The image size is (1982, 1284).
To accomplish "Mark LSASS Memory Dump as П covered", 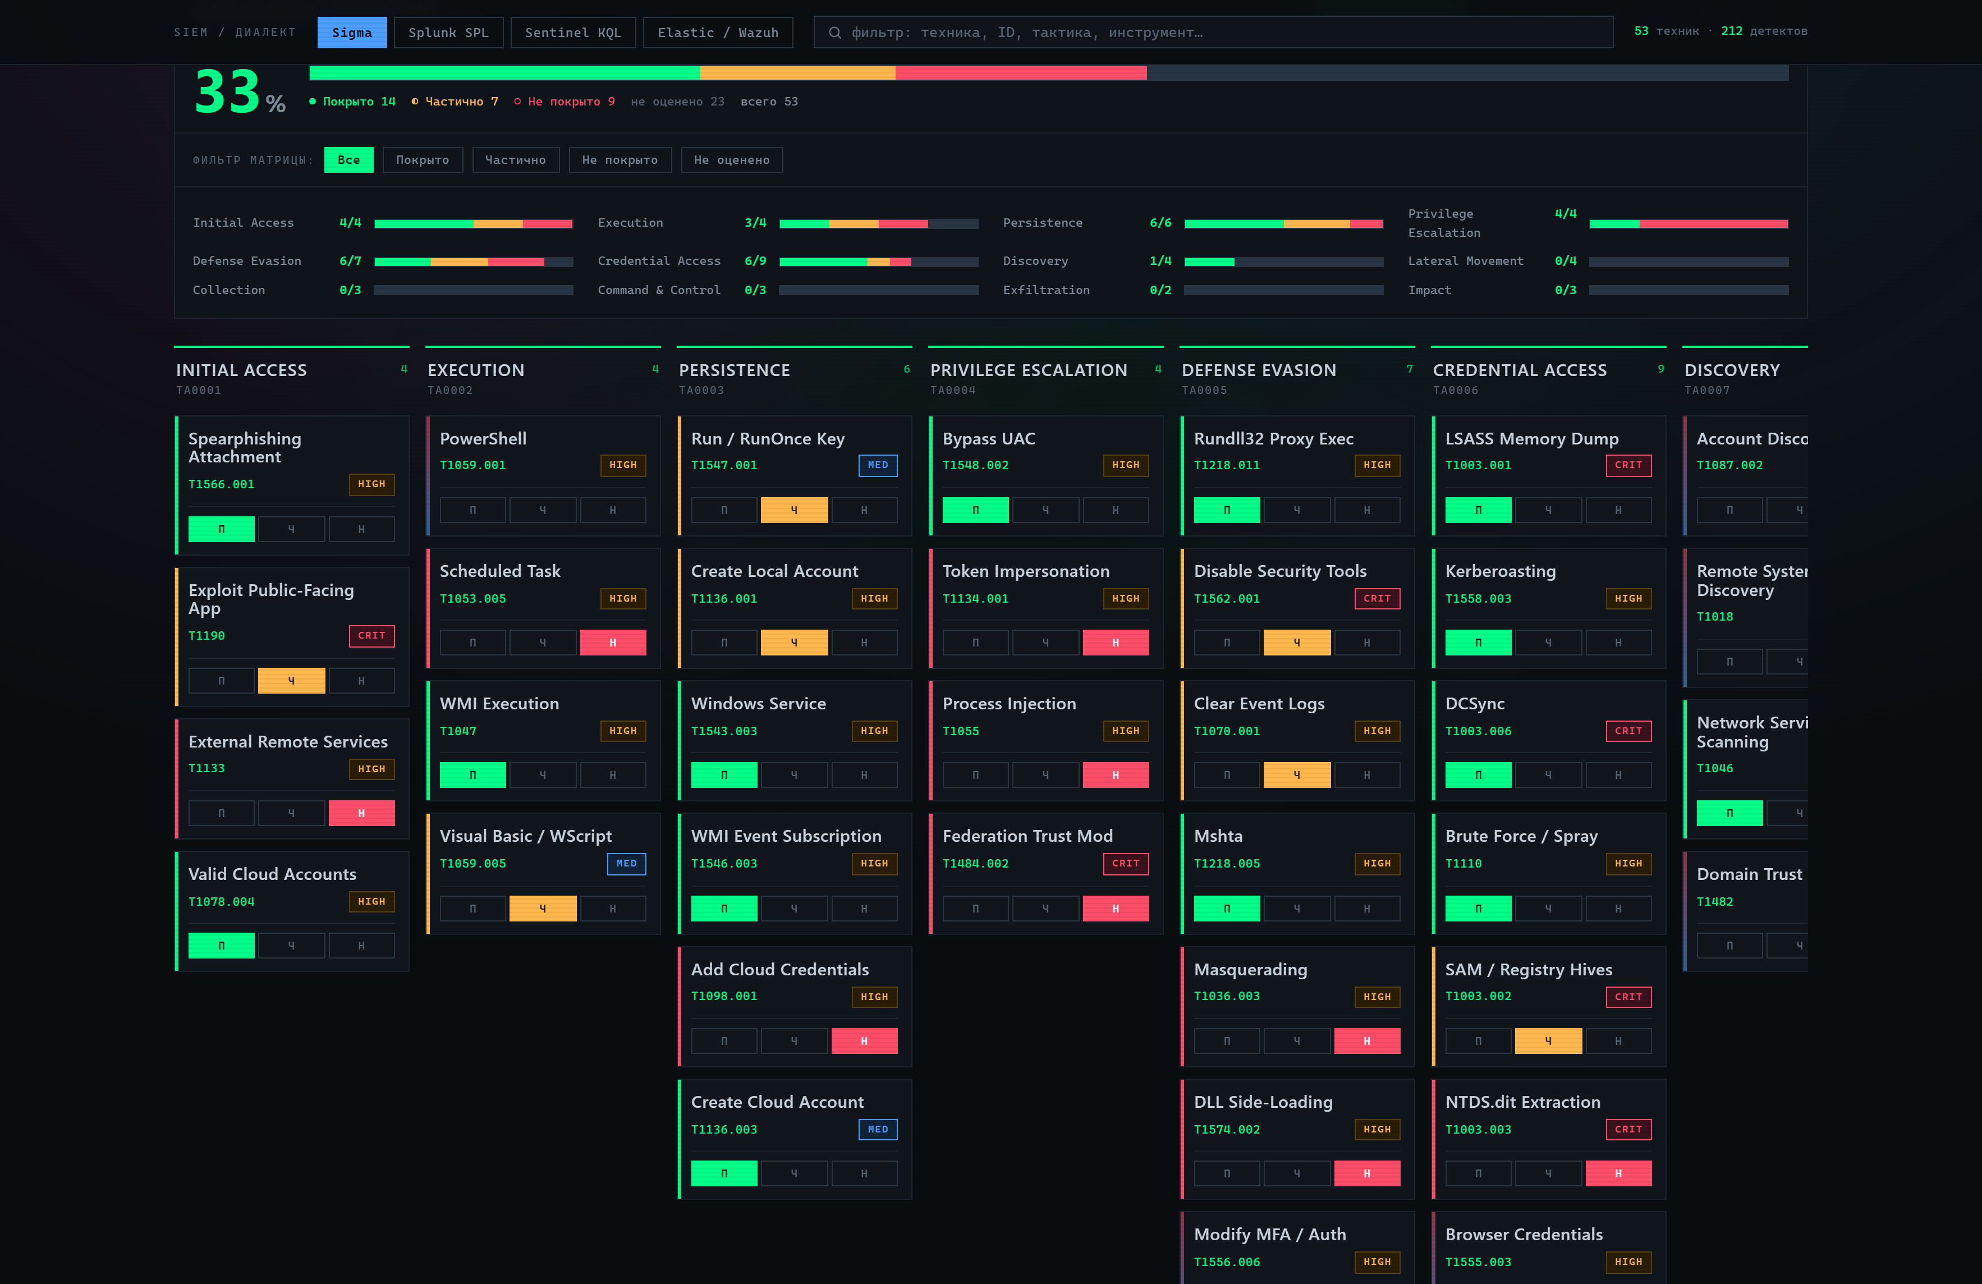I will coord(1479,511).
